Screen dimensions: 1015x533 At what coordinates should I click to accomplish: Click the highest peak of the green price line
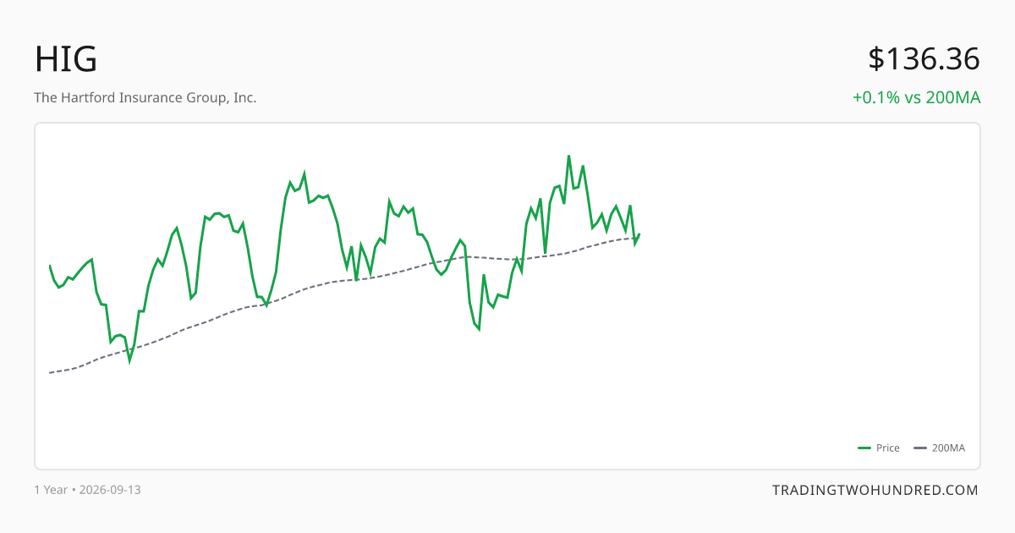pyautogui.click(x=568, y=156)
